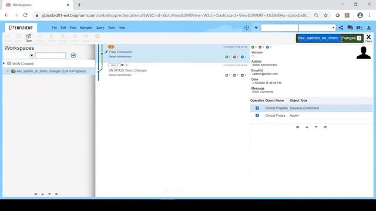Open the header search category combo box
The width and height of the screenshot is (376, 211).
(x=317, y=28)
